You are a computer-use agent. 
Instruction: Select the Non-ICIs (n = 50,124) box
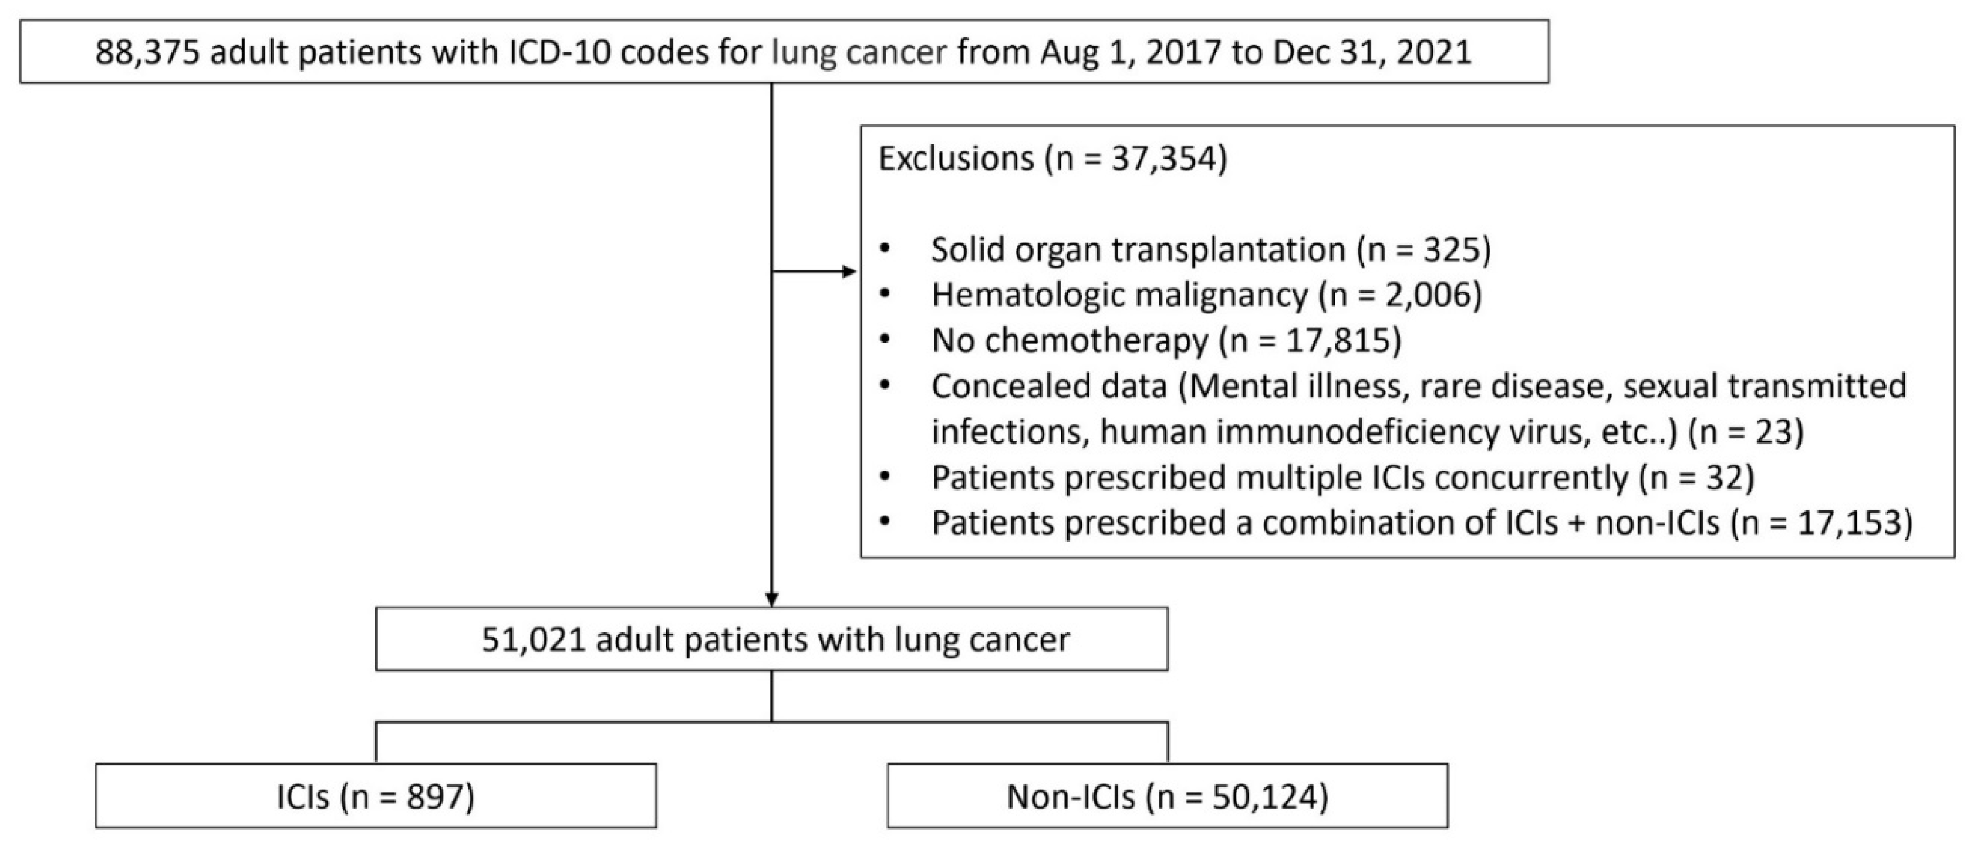pyautogui.click(x=1166, y=796)
